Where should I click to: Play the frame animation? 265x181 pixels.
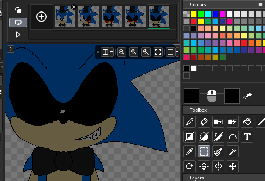(x=18, y=35)
